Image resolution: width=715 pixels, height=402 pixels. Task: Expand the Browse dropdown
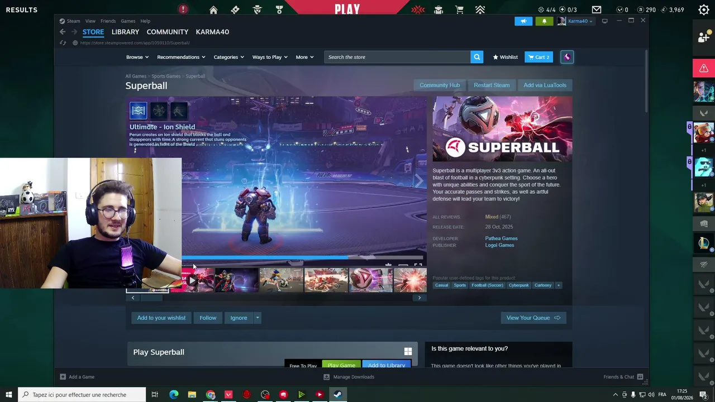point(137,57)
